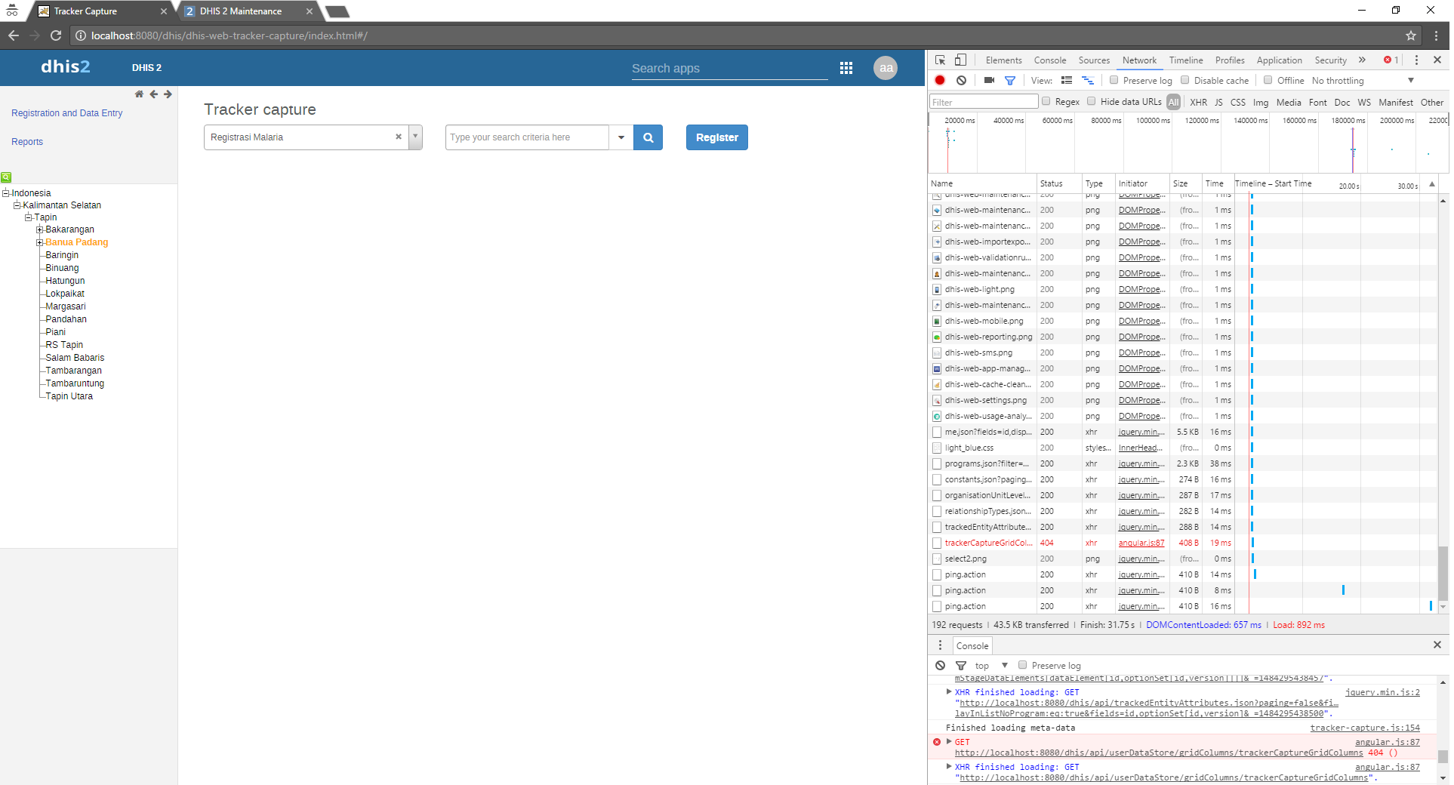Click the Register button

716,137
